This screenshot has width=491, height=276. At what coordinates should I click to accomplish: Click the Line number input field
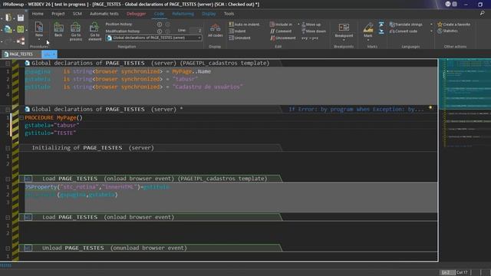pos(195,30)
